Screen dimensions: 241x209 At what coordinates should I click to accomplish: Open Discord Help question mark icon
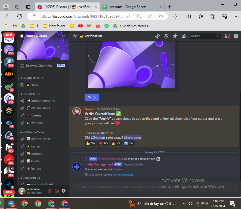coord(236,36)
